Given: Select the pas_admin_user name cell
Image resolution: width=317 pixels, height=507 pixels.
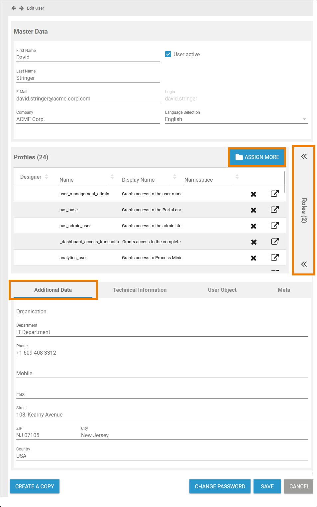Looking at the screenshot, I should point(75,226).
